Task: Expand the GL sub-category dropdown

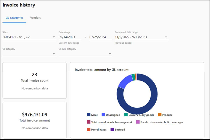Action: [x=110, y=54]
